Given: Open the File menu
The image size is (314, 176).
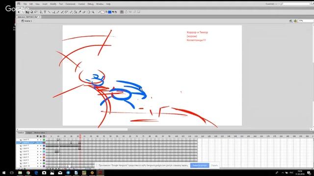Looking at the screenshot, I should pyautogui.click(x=25, y=4).
